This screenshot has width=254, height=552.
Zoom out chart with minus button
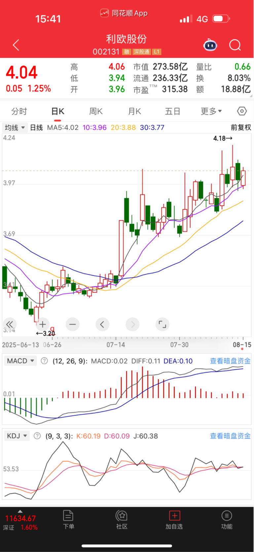tap(73, 324)
